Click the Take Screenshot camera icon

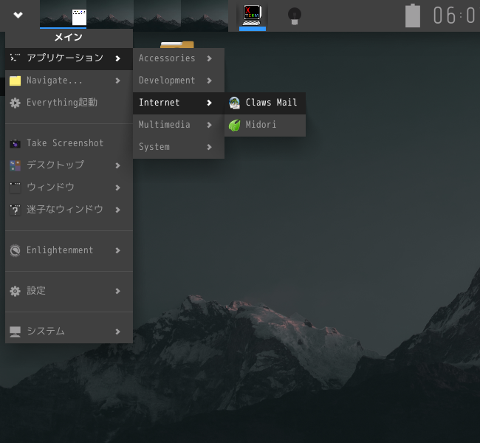click(x=15, y=143)
